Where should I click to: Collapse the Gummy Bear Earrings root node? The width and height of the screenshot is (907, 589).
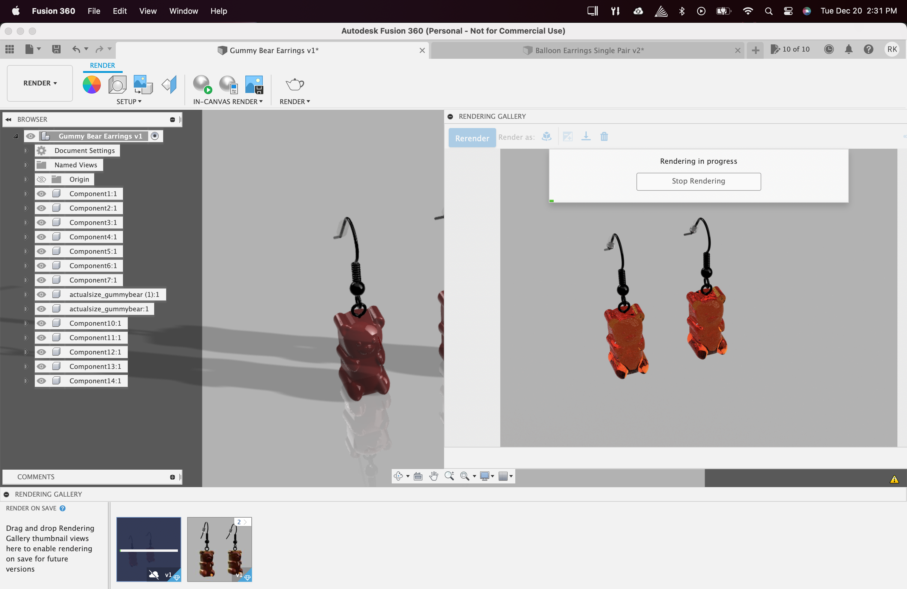tap(16, 136)
